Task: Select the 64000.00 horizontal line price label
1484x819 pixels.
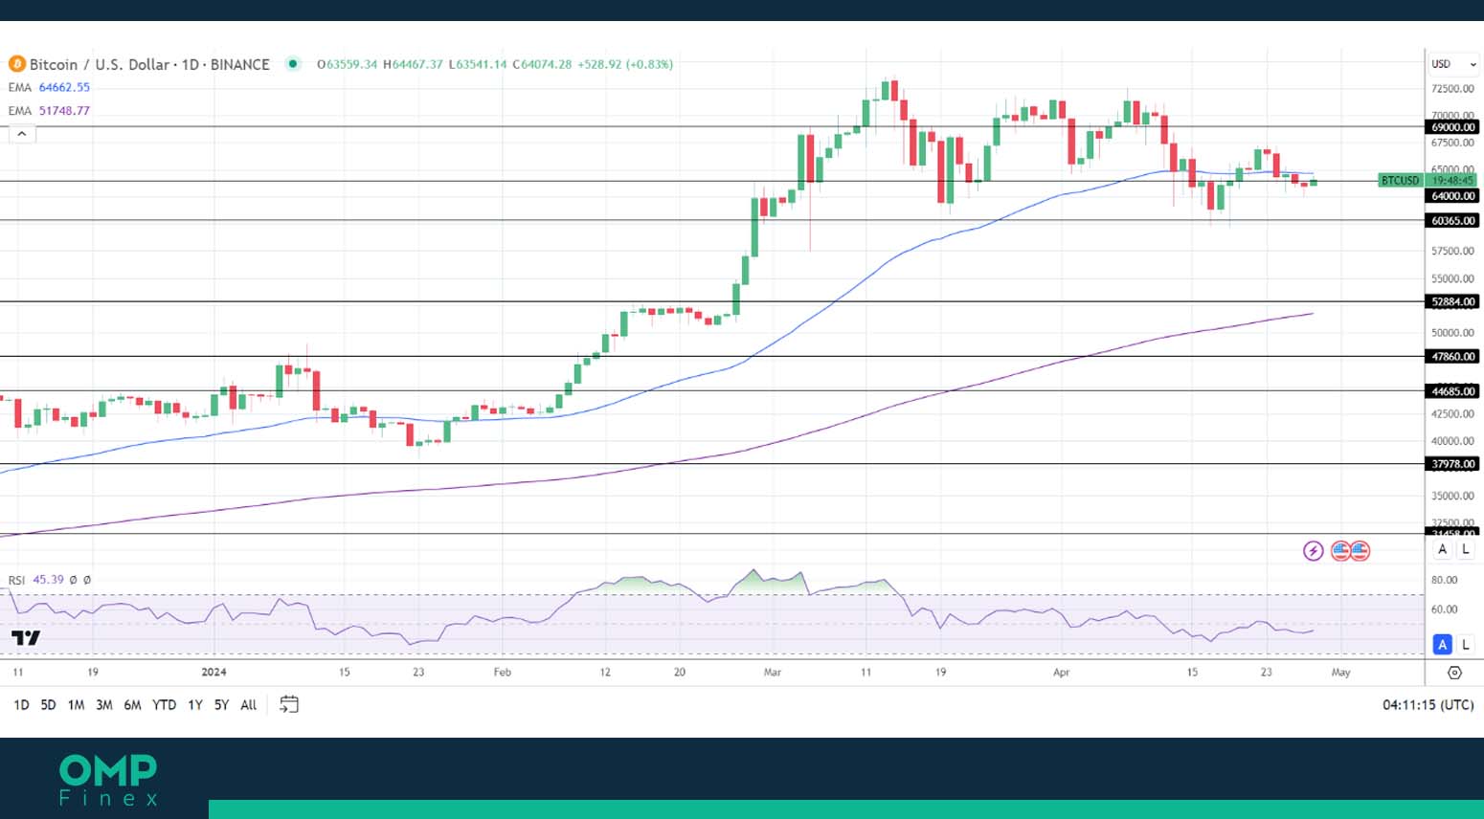Action: pos(1452,196)
